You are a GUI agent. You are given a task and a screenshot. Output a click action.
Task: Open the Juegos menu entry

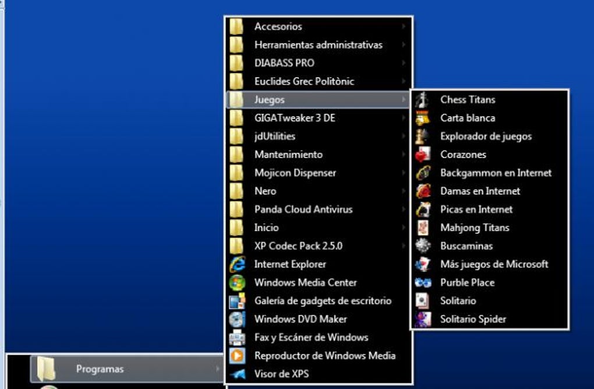270,99
